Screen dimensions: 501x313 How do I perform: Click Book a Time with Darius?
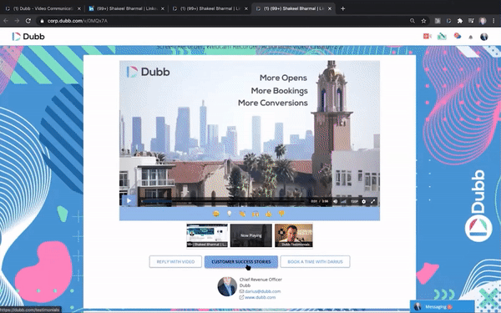(x=315, y=261)
